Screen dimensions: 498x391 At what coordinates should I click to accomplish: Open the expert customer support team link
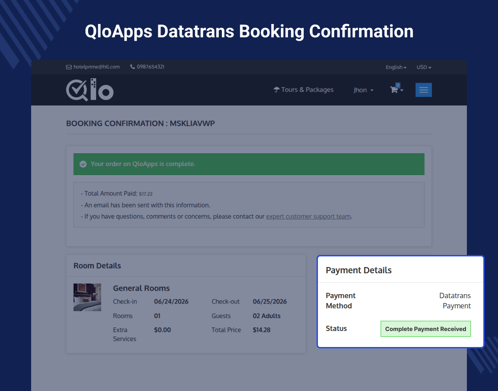pyautogui.click(x=309, y=216)
